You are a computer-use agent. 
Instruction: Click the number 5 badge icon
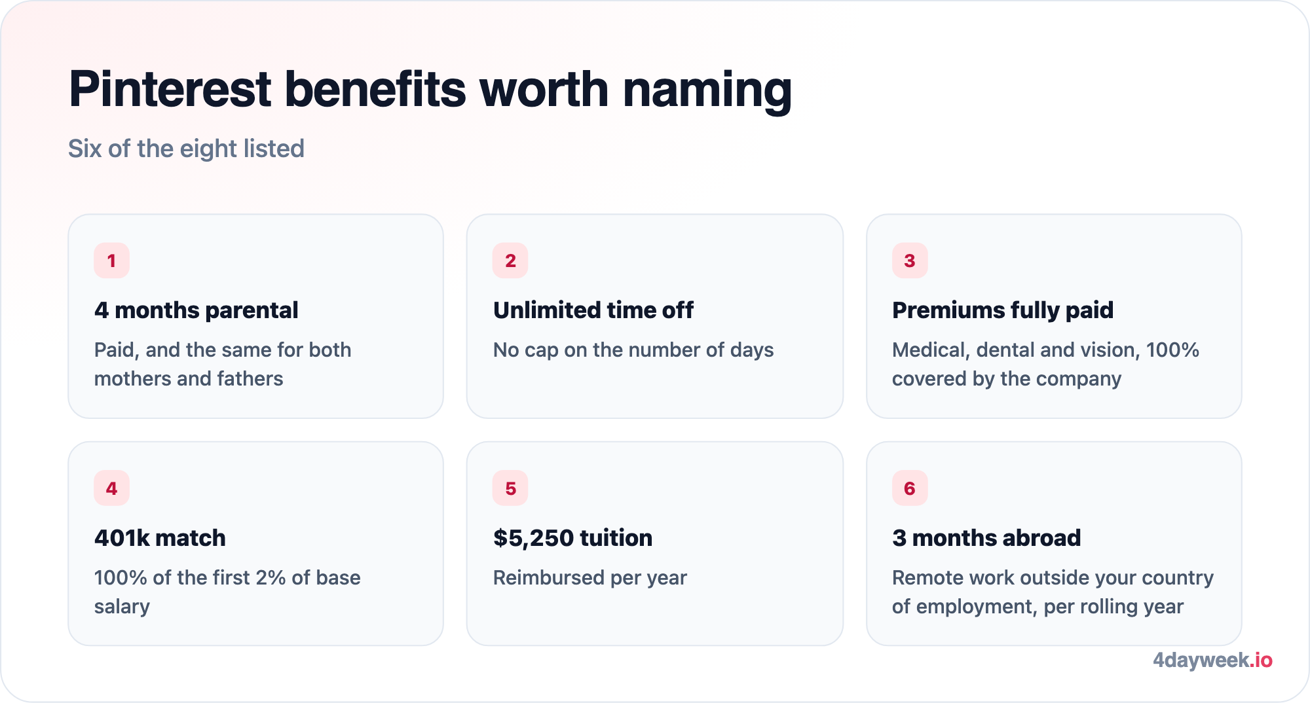click(x=510, y=488)
